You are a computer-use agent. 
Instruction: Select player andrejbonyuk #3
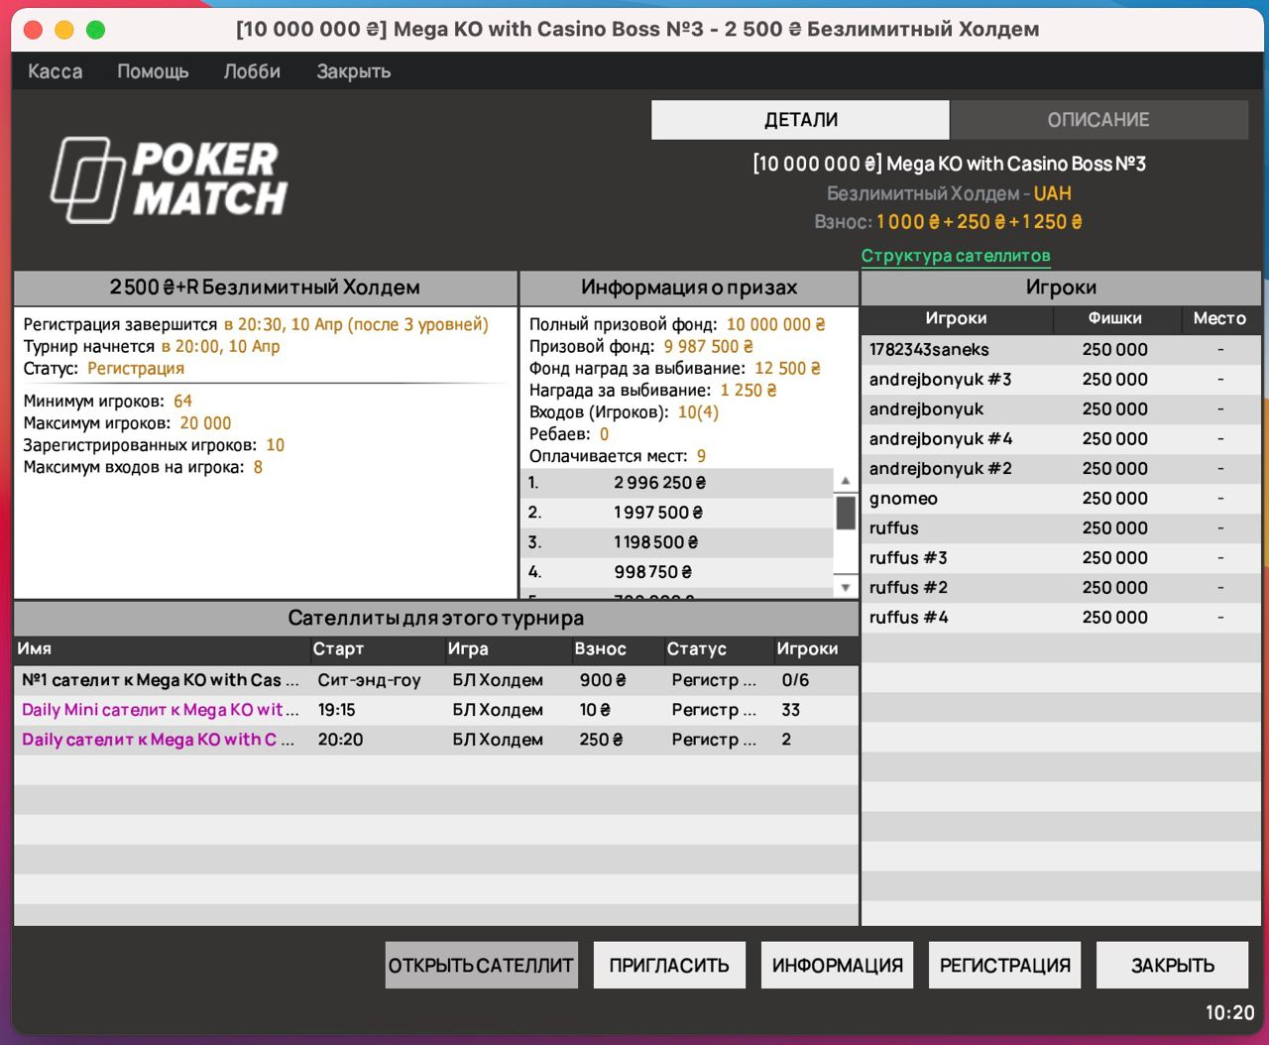tap(1061, 379)
